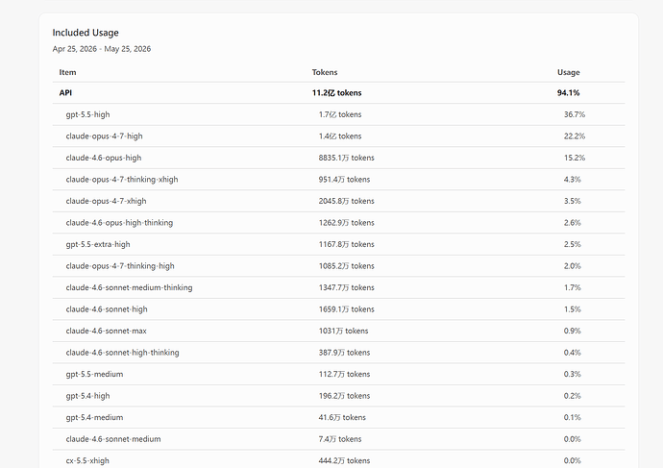Screen dimensions: 663x468
Task: Select the gpt-5.4-medium row name
Action: 94,417
